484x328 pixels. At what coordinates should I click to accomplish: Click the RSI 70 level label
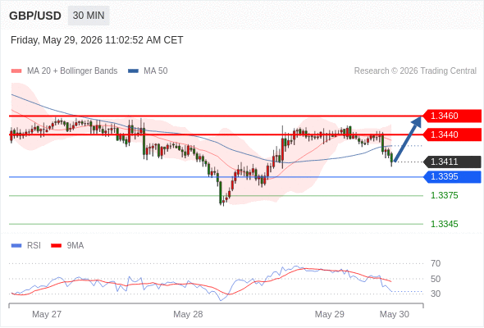(x=436, y=263)
